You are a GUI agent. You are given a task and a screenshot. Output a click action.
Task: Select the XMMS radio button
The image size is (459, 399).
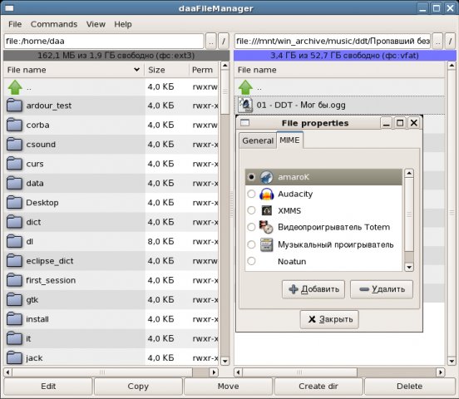tap(251, 210)
